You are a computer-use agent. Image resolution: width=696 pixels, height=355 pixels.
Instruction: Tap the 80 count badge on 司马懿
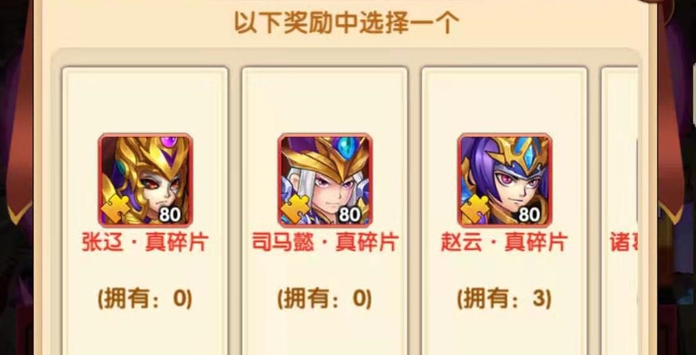(x=350, y=215)
